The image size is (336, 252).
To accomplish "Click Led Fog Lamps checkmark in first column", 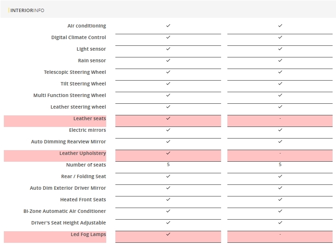I will [x=168, y=234].
